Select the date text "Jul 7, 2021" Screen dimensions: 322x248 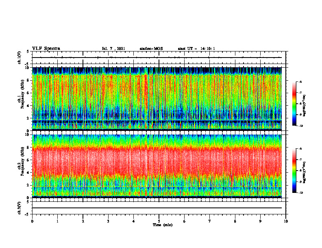point(113,49)
